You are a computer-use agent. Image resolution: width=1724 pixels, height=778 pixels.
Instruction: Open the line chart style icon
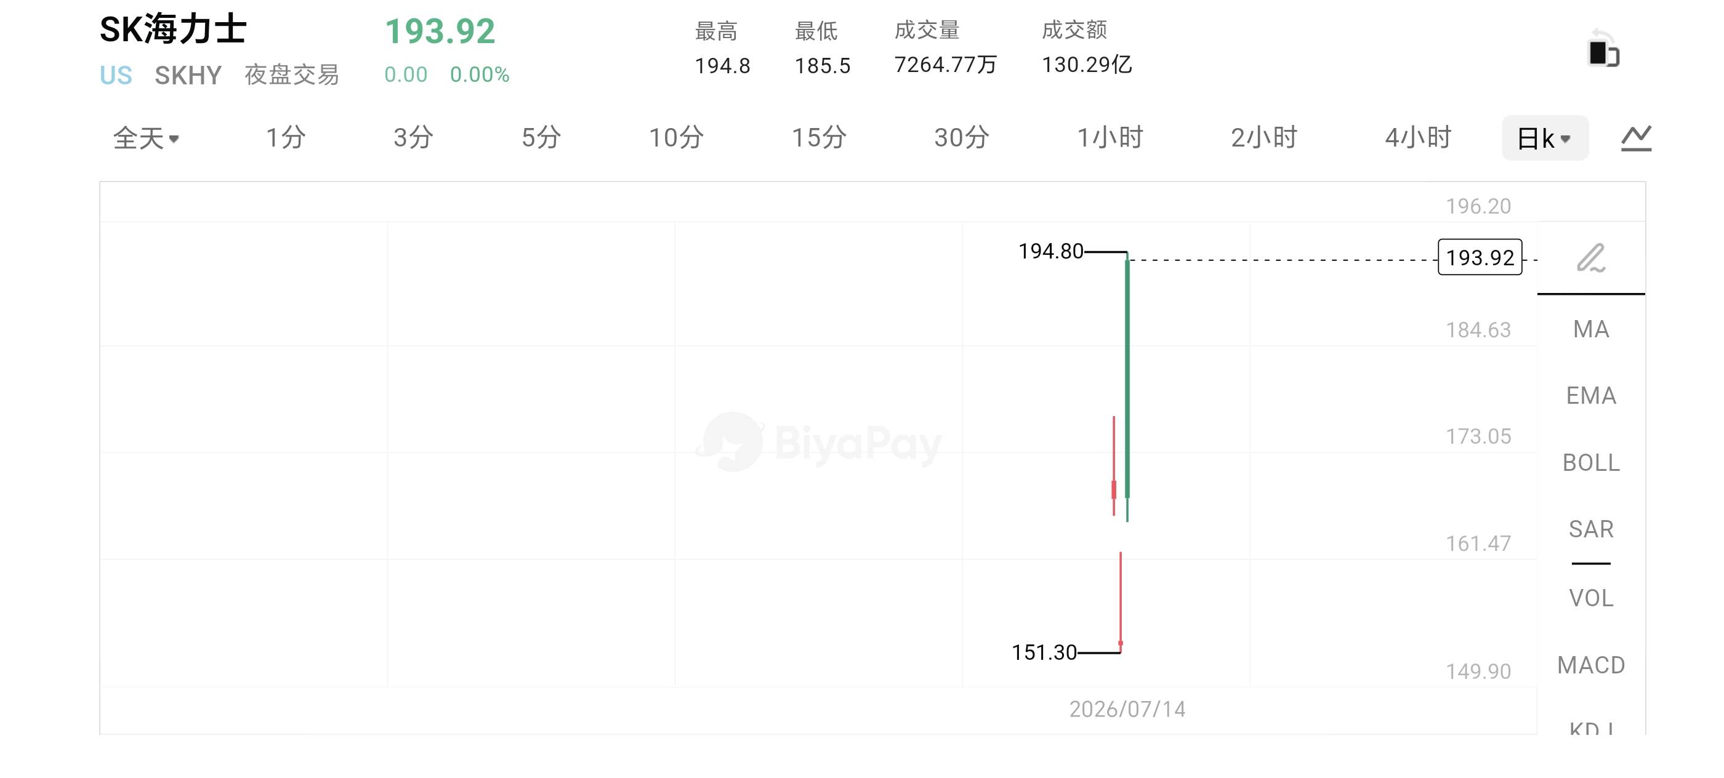[1637, 138]
